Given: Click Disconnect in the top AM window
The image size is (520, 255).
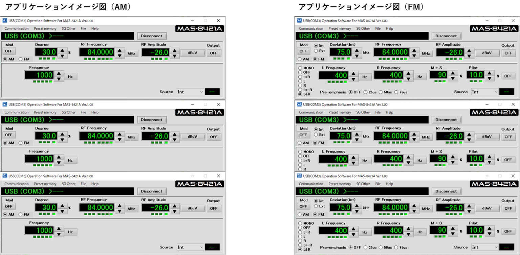Looking at the screenshot, I should coord(152,36).
